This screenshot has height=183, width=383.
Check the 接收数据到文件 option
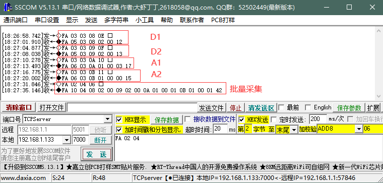tap(187, 119)
